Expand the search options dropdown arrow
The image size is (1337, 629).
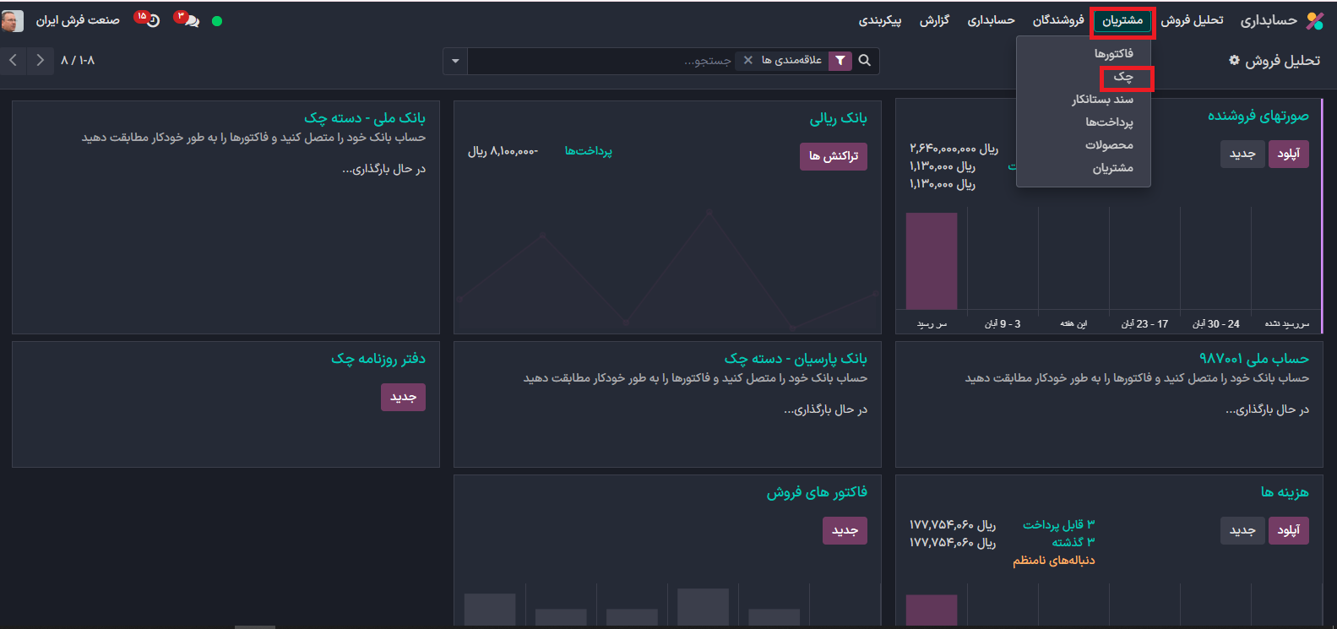[455, 61]
